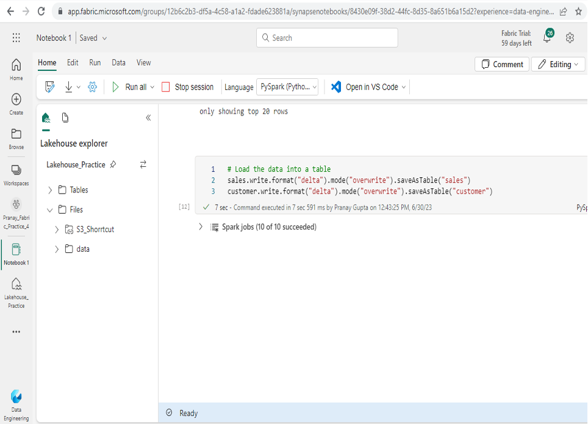This screenshot has height=424, width=588.
Task: Select the data folder
Action: point(83,249)
